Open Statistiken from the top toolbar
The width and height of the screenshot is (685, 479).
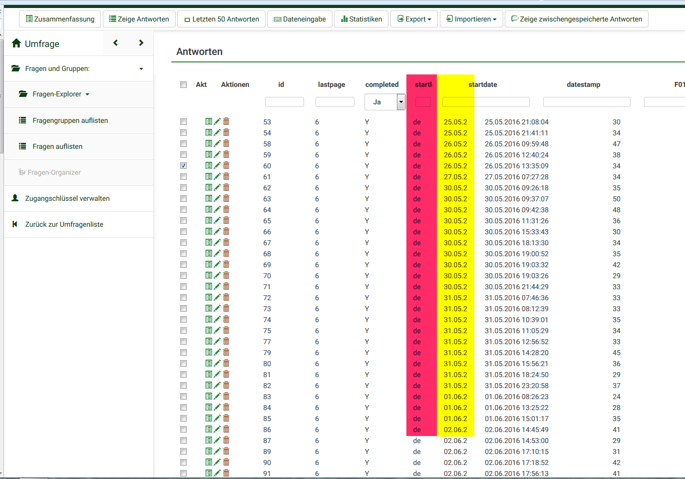click(x=361, y=19)
